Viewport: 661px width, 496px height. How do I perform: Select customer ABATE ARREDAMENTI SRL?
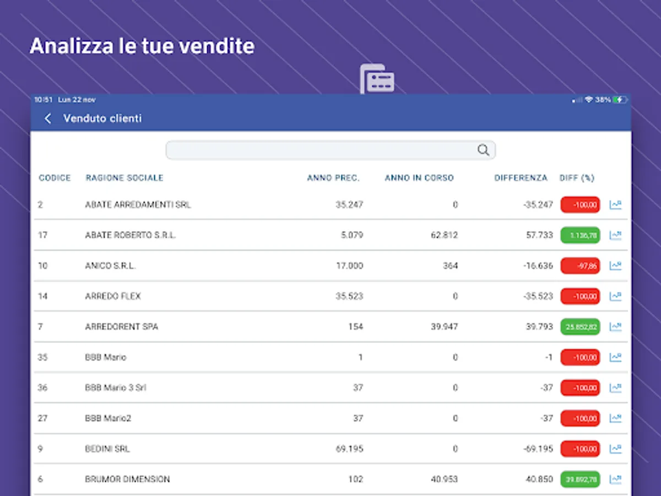click(x=138, y=204)
